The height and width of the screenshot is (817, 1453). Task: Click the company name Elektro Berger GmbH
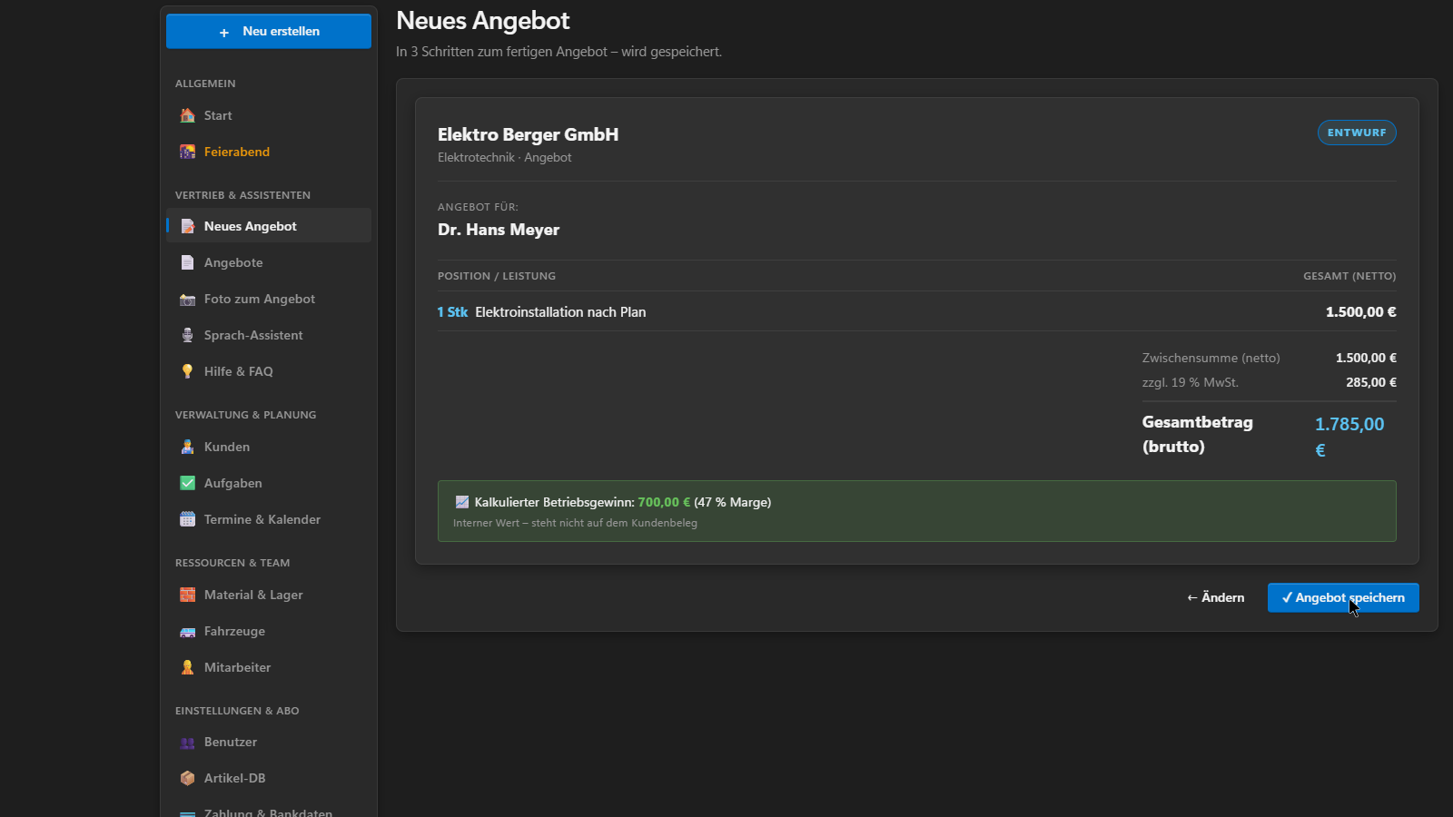pos(528,134)
